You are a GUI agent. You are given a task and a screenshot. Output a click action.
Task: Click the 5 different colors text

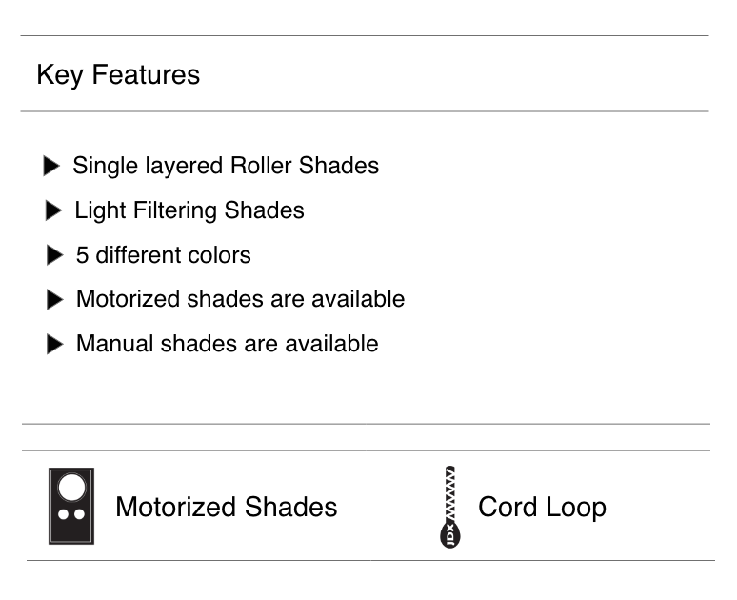coord(164,255)
